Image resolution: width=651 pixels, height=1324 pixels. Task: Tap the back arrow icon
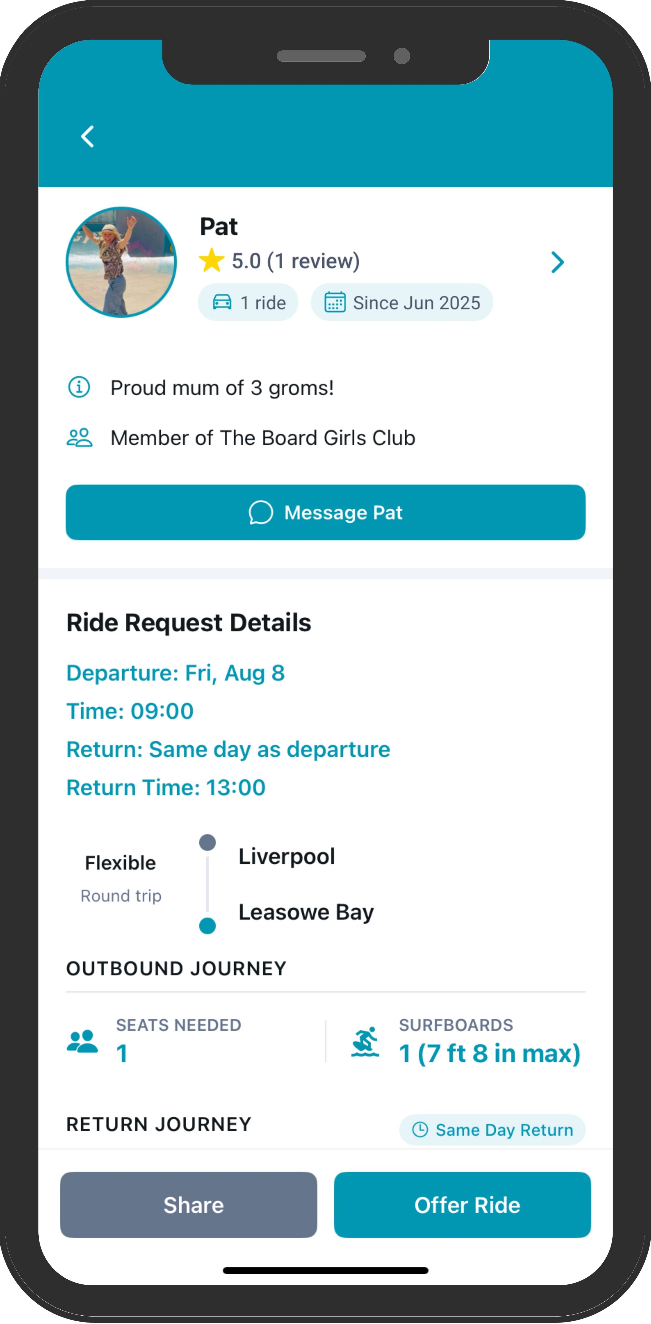pos(88,137)
